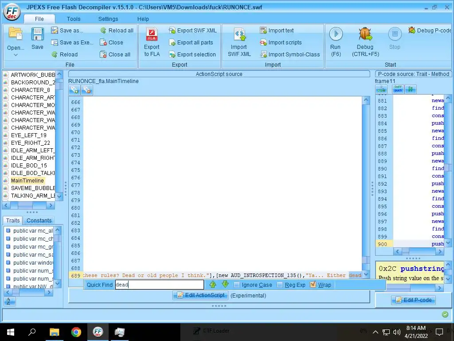This screenshot has width=454, height=341.
Task: Click the 0xFF hex-only P-code icon
Action: point(410,89)
